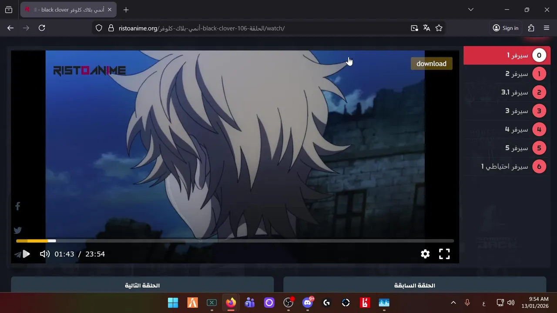
Task: Open the video player settings gear
Action: [425, 254]
